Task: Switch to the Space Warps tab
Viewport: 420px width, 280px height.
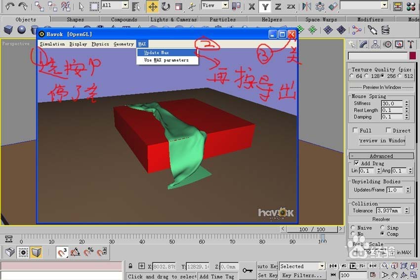Action: click(x=321, y=20)
